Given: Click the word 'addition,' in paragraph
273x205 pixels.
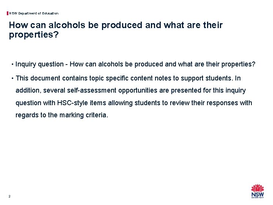Looking at the screenshot, I should pyautogui.click(x=28, y=90).
